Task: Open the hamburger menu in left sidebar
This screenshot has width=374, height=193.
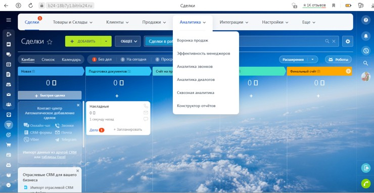Action: 9,20
